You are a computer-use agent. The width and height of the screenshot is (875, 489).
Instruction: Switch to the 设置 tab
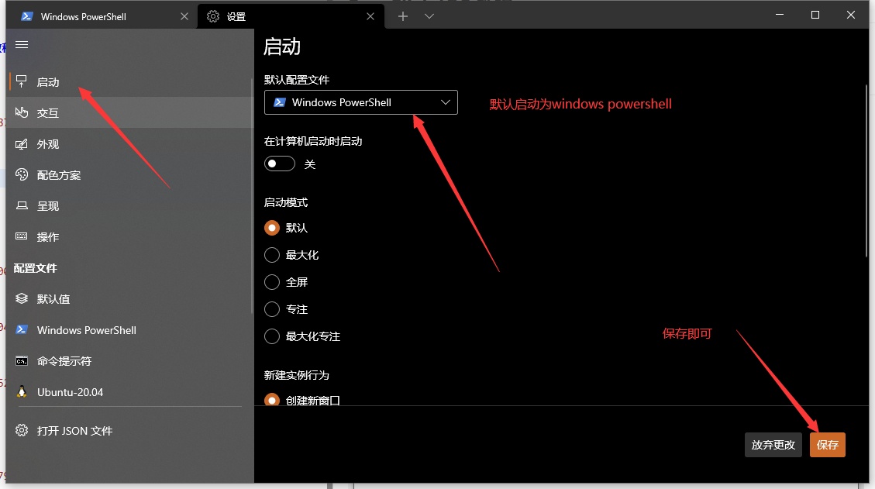click(291, 17)
